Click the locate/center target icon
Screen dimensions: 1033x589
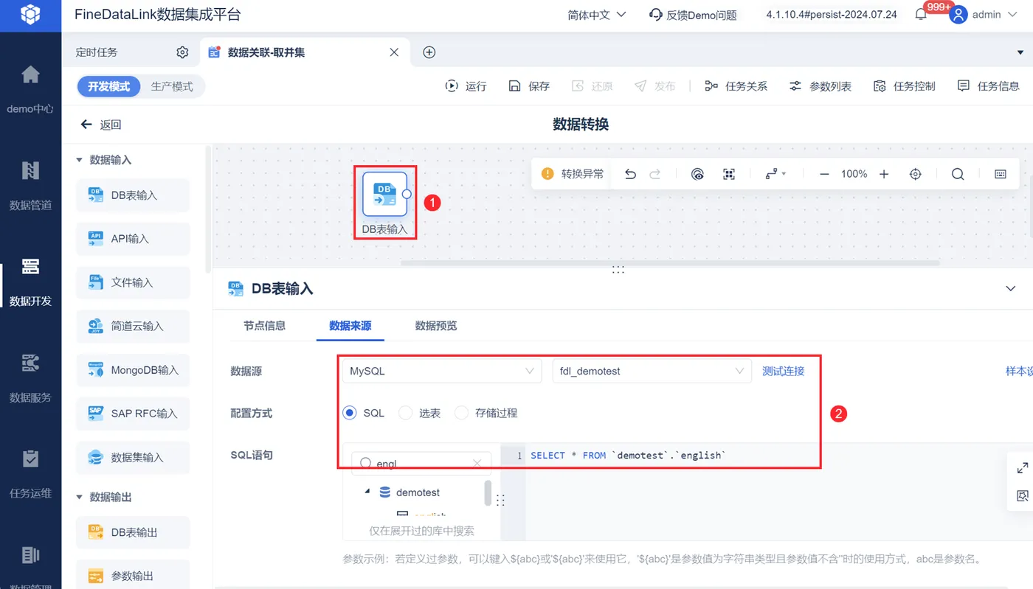(916, 174)
